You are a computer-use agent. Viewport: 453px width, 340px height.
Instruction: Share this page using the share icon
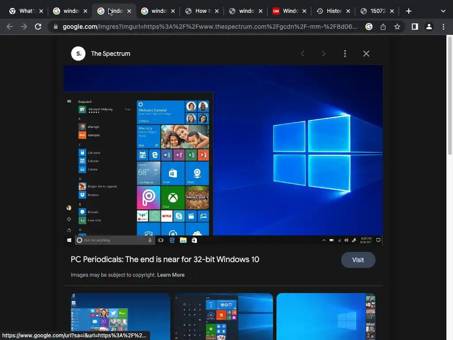click(383, 27)
